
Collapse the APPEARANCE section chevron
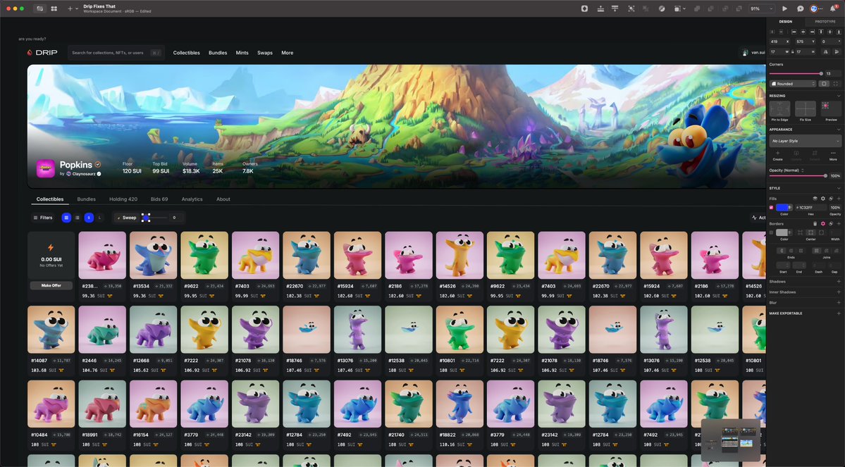(x=839, y=130)
